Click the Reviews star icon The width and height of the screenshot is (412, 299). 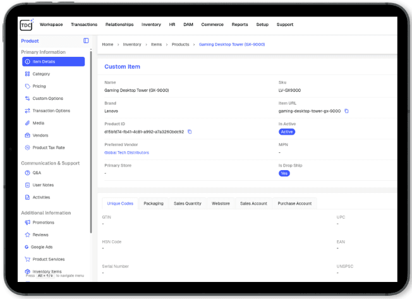click(27, 235)
